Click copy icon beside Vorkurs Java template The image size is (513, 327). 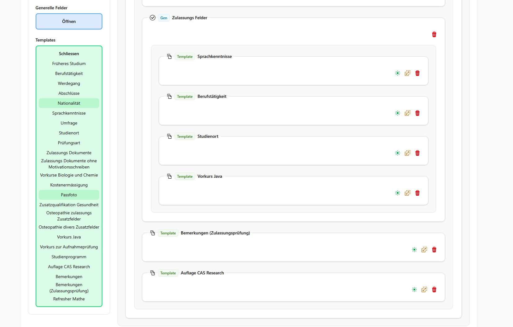tap(169, 176)
